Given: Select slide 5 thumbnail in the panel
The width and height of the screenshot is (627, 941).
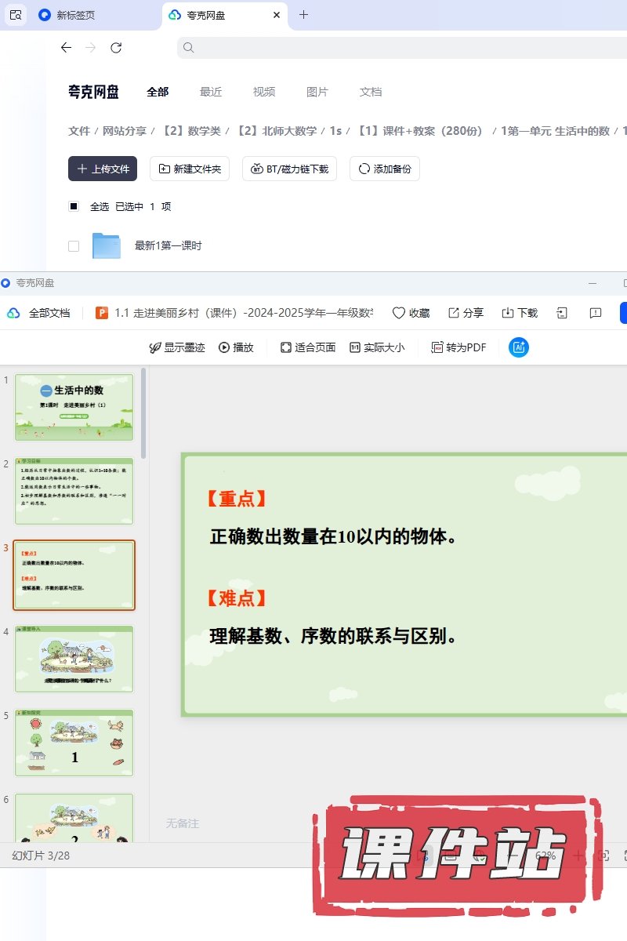Looking at the screenshot, I should tap(74, 743).
